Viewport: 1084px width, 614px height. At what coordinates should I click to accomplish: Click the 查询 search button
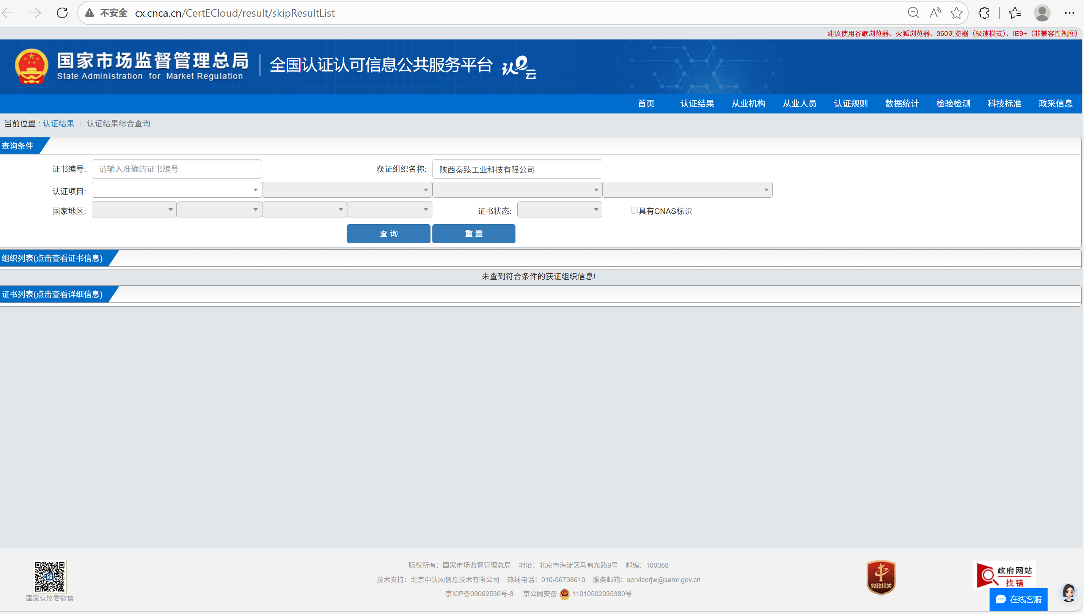388,234
